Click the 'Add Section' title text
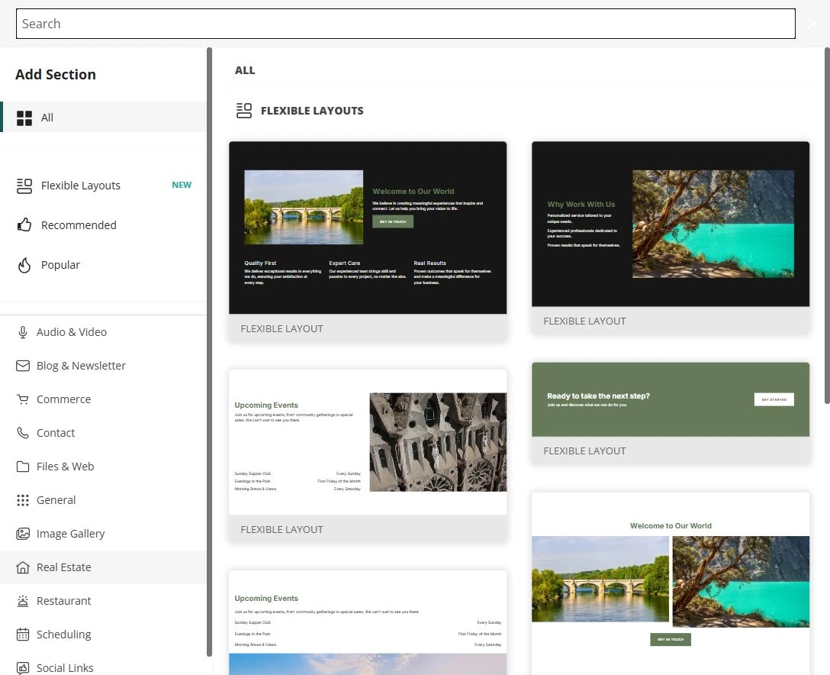This screenshot has height=675, width=830. (x=56, y=75)
